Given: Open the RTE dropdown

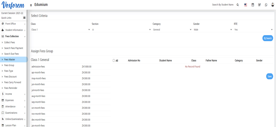Looking at the screenshot, I should [x=253, y=30].
